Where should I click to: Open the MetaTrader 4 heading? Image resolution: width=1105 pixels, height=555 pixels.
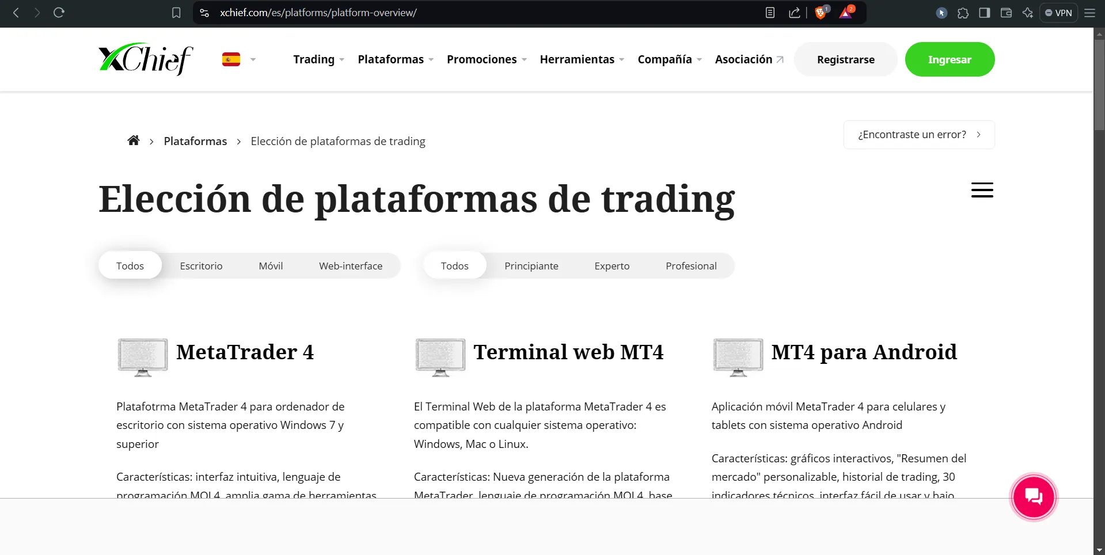[x=245, y=352]
